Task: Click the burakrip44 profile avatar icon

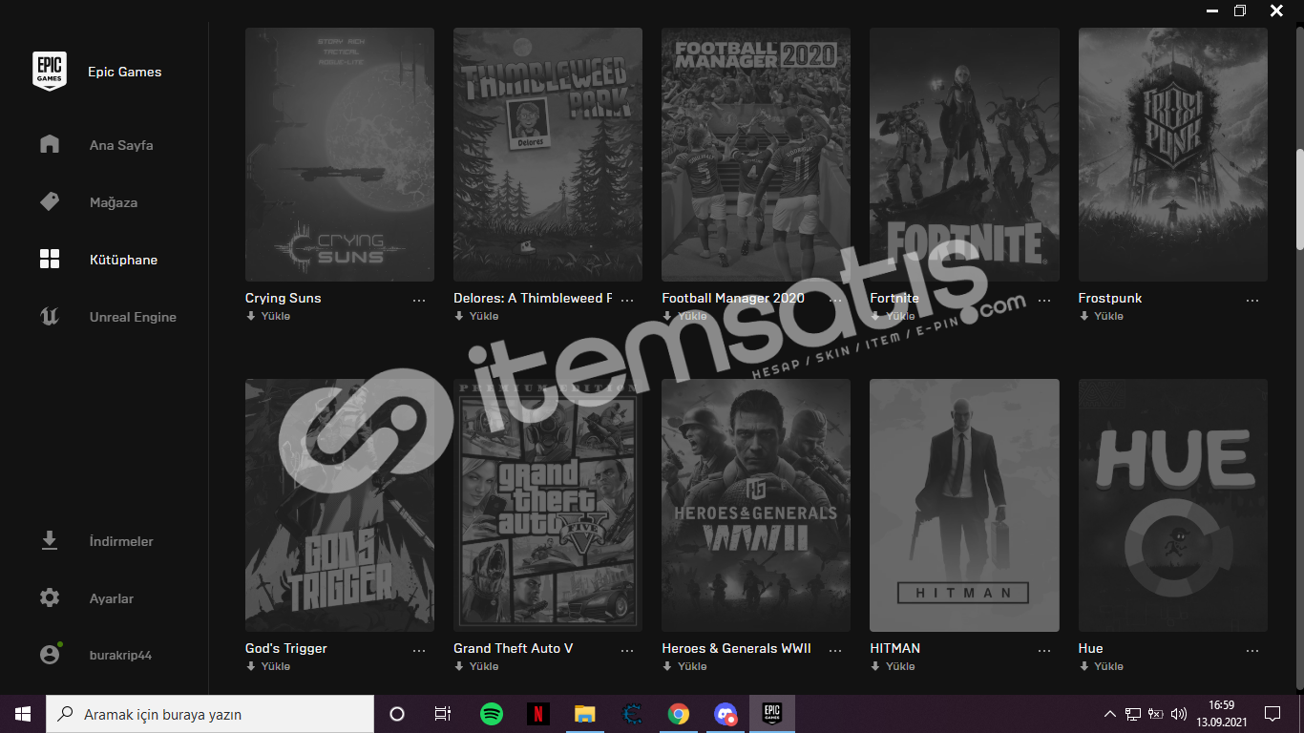Action: point(50,654)
